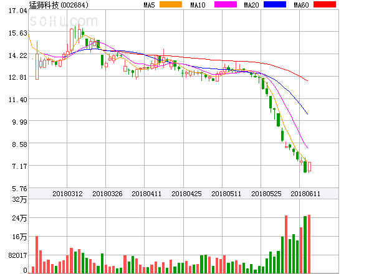Click the 20180411 date label
This screenshot has height=274, width=374.
click(x=146, y=194)
